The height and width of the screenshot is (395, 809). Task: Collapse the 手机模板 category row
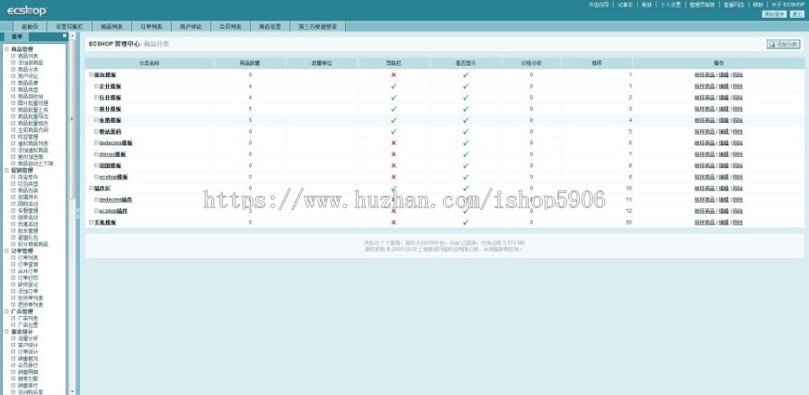tap(91, 222)
